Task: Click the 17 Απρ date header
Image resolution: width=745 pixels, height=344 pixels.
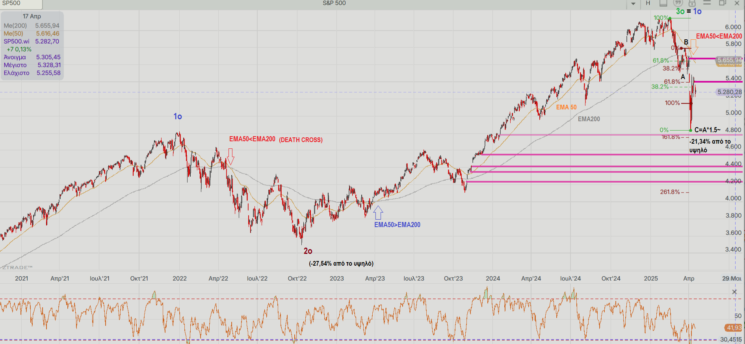Action: point(32,16)
